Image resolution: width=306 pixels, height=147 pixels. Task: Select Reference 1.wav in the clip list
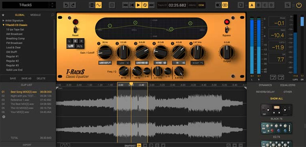coord(27,100)
